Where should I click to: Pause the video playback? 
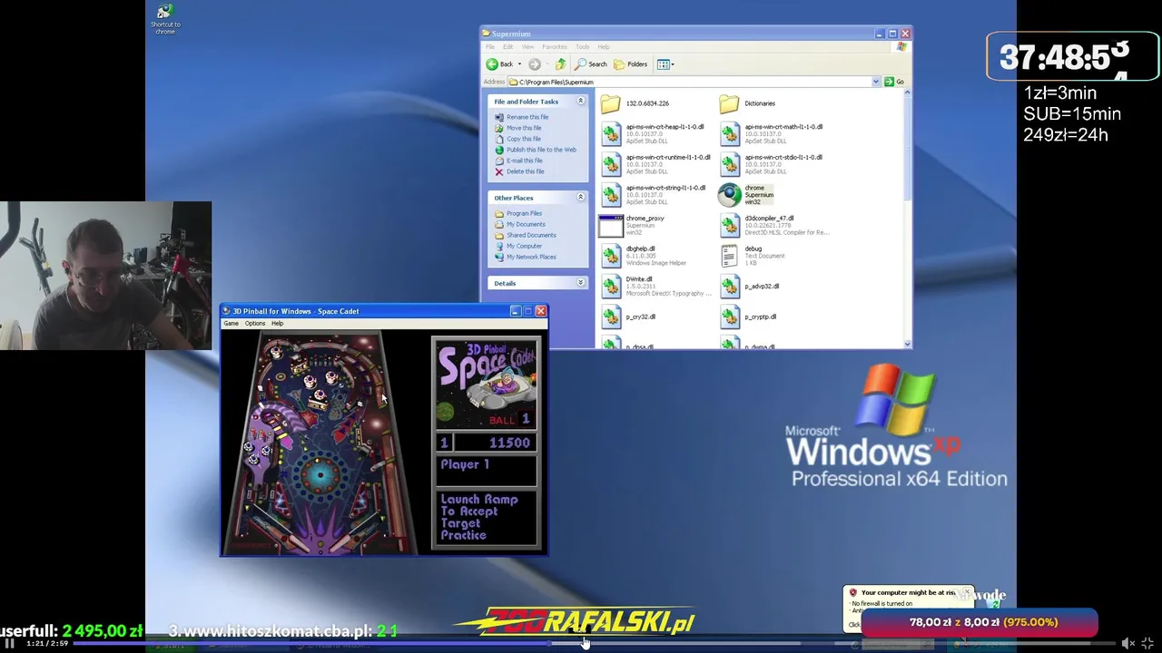click(10, 644)
